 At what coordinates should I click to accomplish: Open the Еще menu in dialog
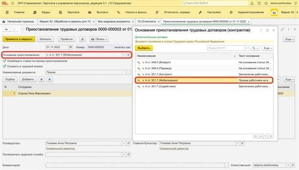coord(267,48)
